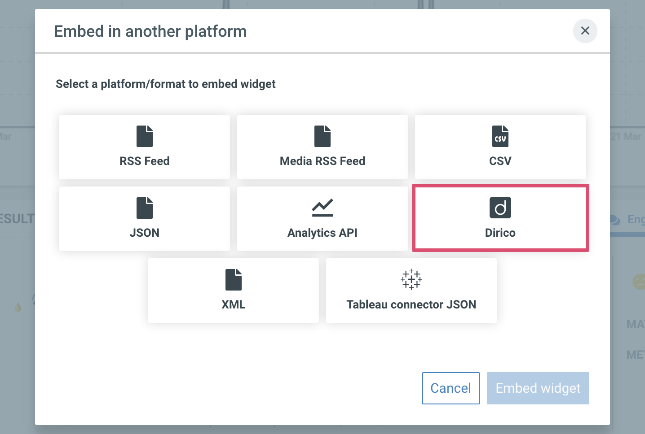Click the XML file icon
The width and height of the screenshot is (645, 434).
click(x=234, y=280)
